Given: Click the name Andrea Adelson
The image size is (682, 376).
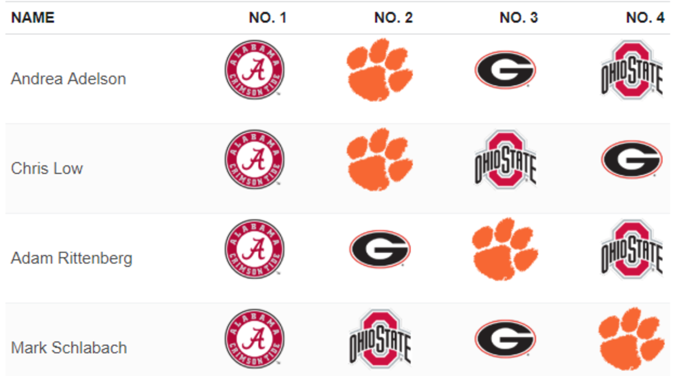Looking at the screenshot, I should point(68,79).
